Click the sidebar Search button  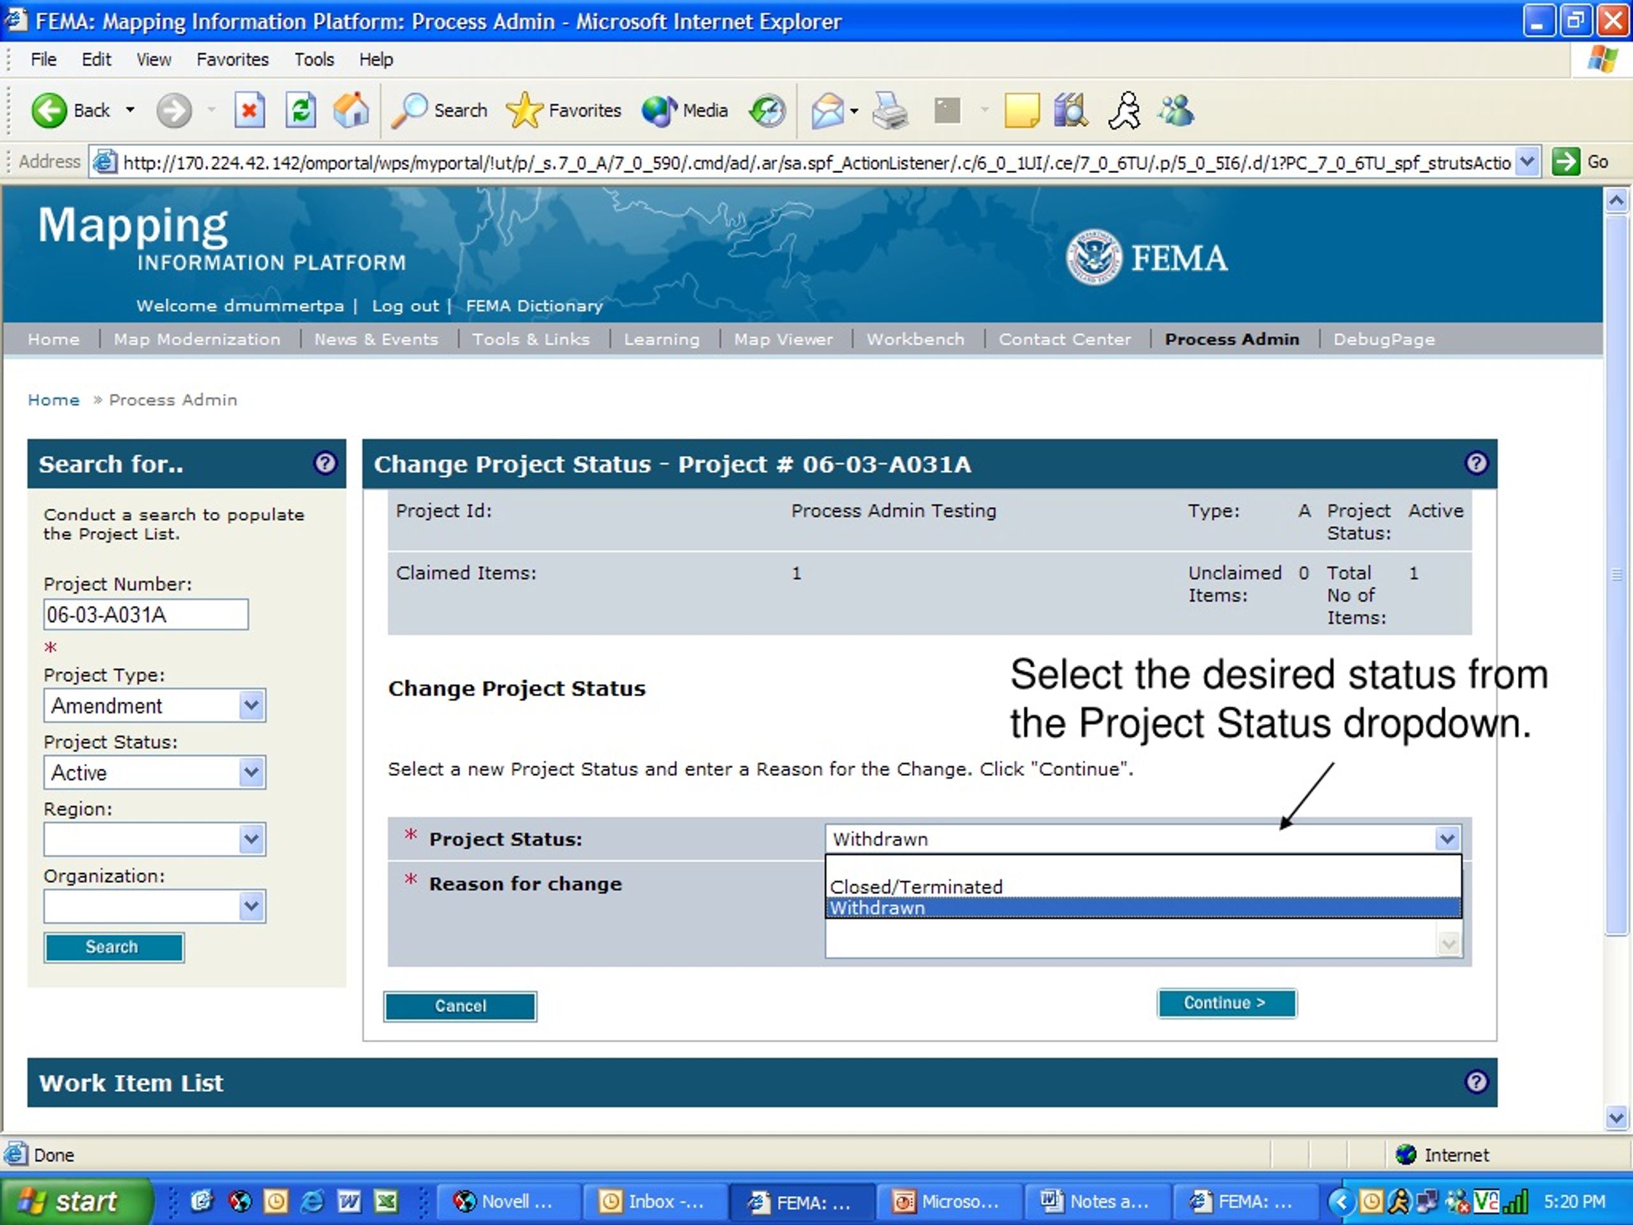click(x=114, y=947)
